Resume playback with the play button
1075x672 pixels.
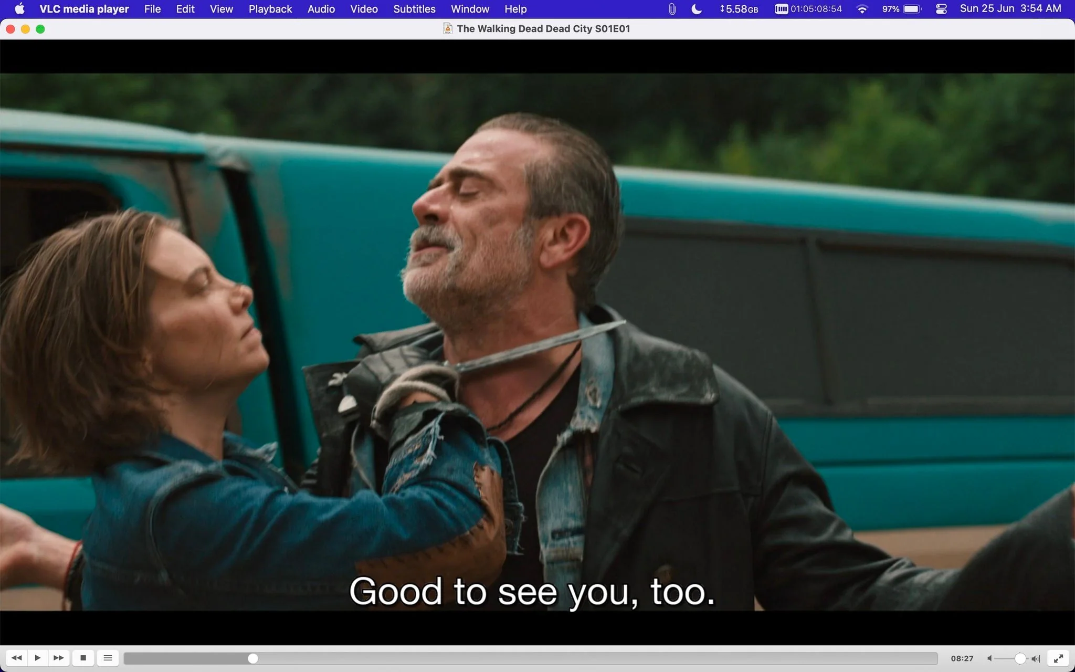37,658
